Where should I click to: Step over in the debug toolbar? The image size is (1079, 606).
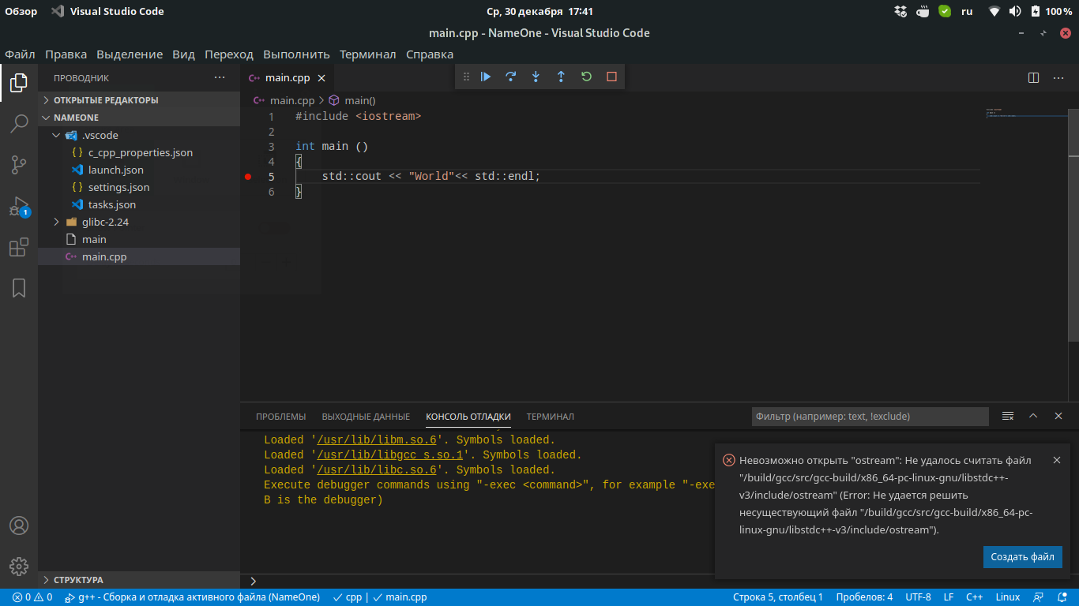click(x=511, y=77)
